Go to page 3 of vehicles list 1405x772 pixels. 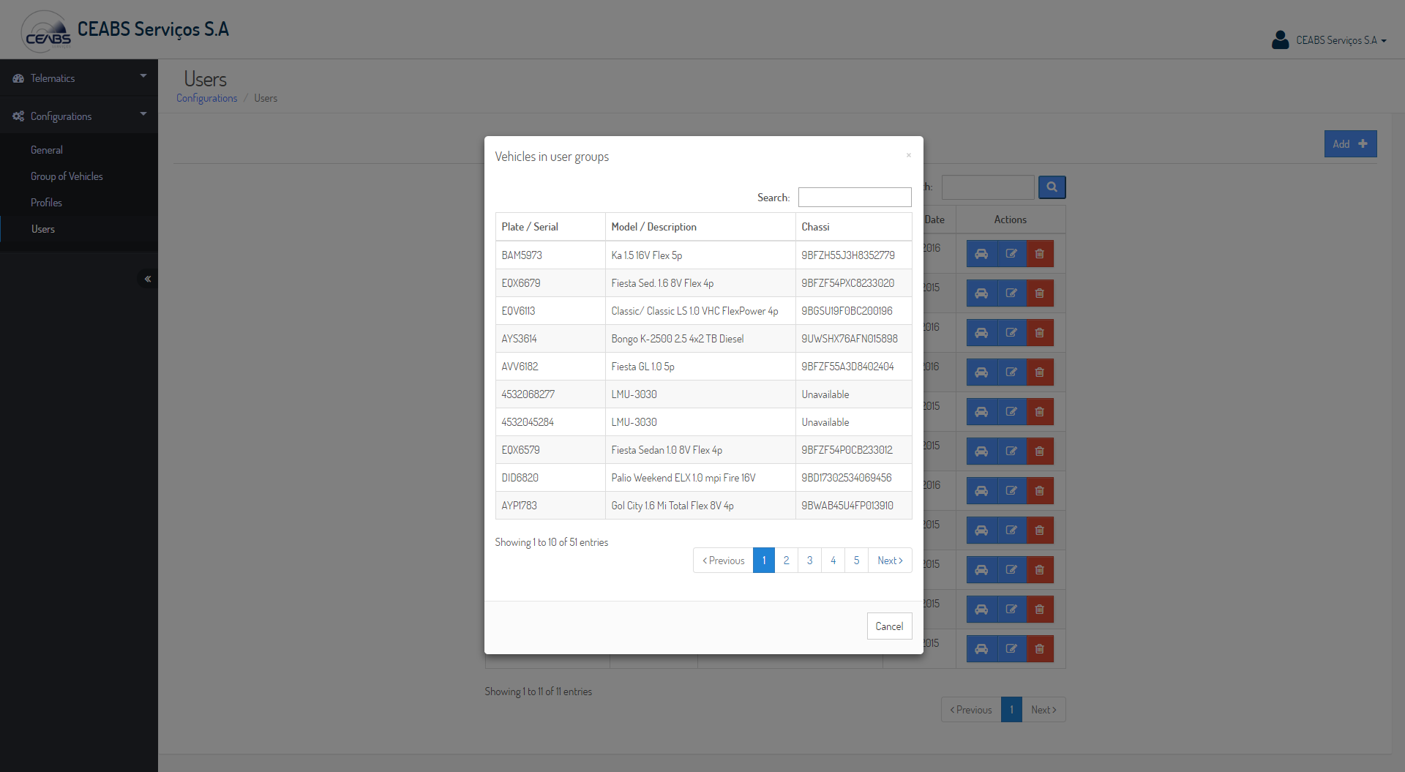coord(810,561)
